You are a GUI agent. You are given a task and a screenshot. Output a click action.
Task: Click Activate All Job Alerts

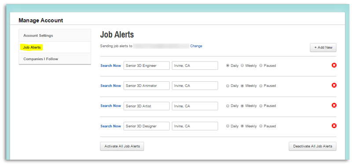122,146
